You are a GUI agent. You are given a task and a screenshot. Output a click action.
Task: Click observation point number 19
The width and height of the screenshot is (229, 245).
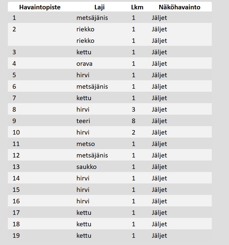click(x=16, y=236)
